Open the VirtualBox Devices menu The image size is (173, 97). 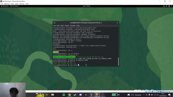click(22, 4)
